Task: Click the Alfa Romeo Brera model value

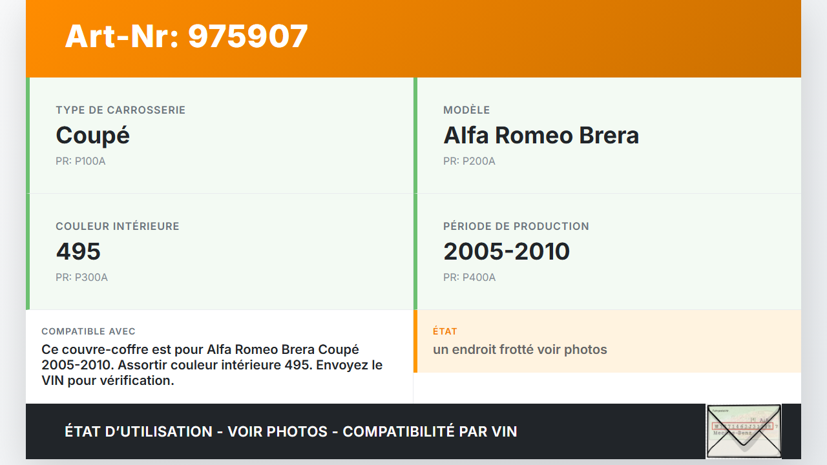Action: click(x=541, y=136)
